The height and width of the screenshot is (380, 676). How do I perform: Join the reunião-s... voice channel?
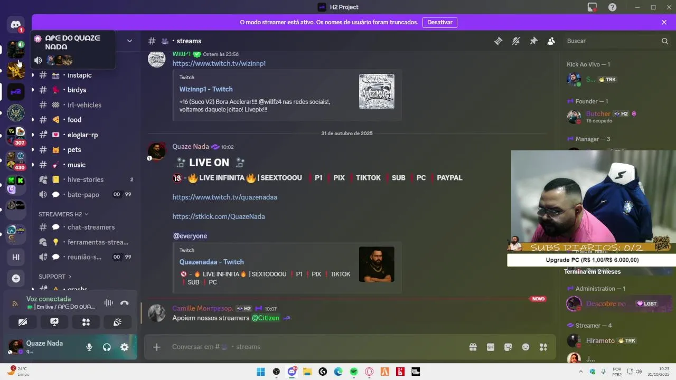pos(84,257)
